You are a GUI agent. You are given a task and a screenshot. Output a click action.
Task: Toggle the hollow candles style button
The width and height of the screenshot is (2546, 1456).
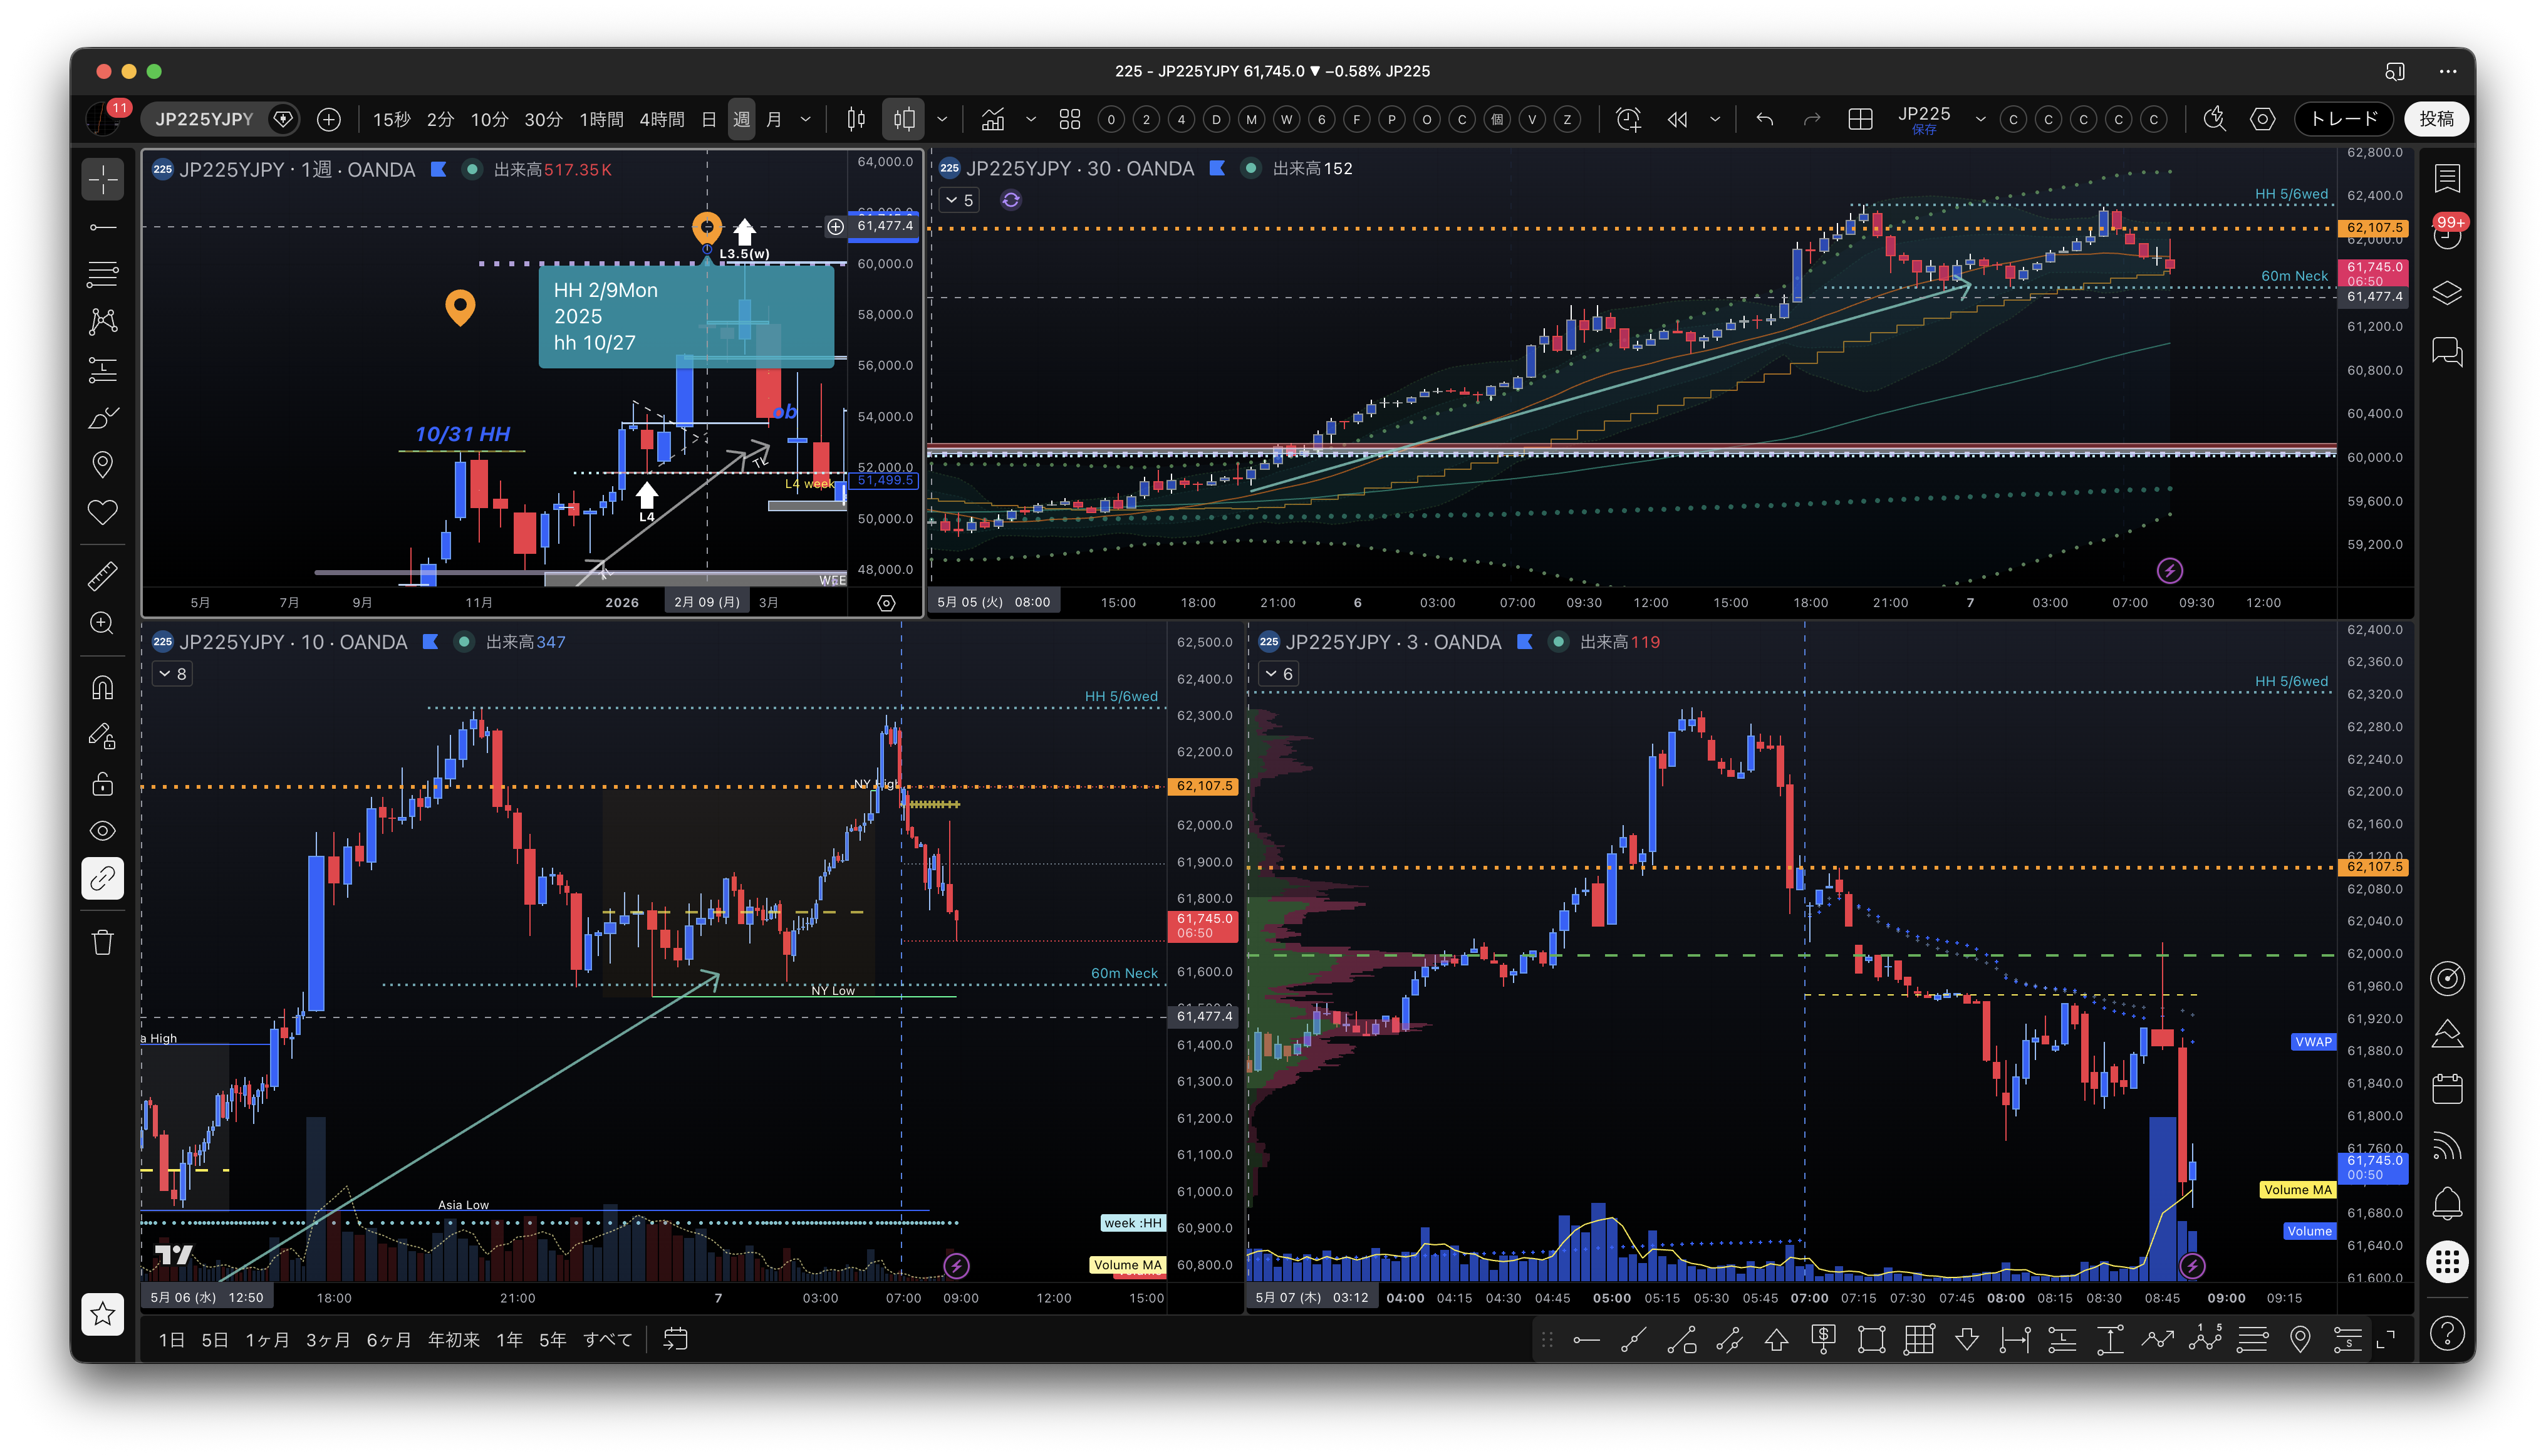[904, 120]
